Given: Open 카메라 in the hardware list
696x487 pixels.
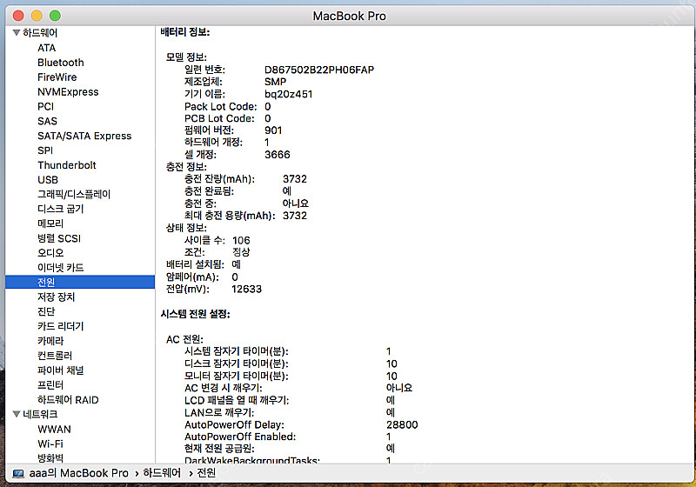Looking at the screenshot, I should click(50, 341).
